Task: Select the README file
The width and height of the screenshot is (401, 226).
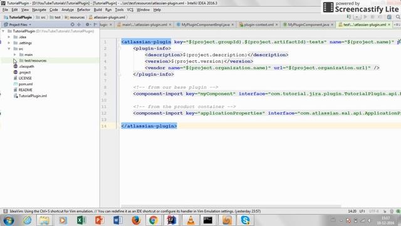Action: [25, 90]
